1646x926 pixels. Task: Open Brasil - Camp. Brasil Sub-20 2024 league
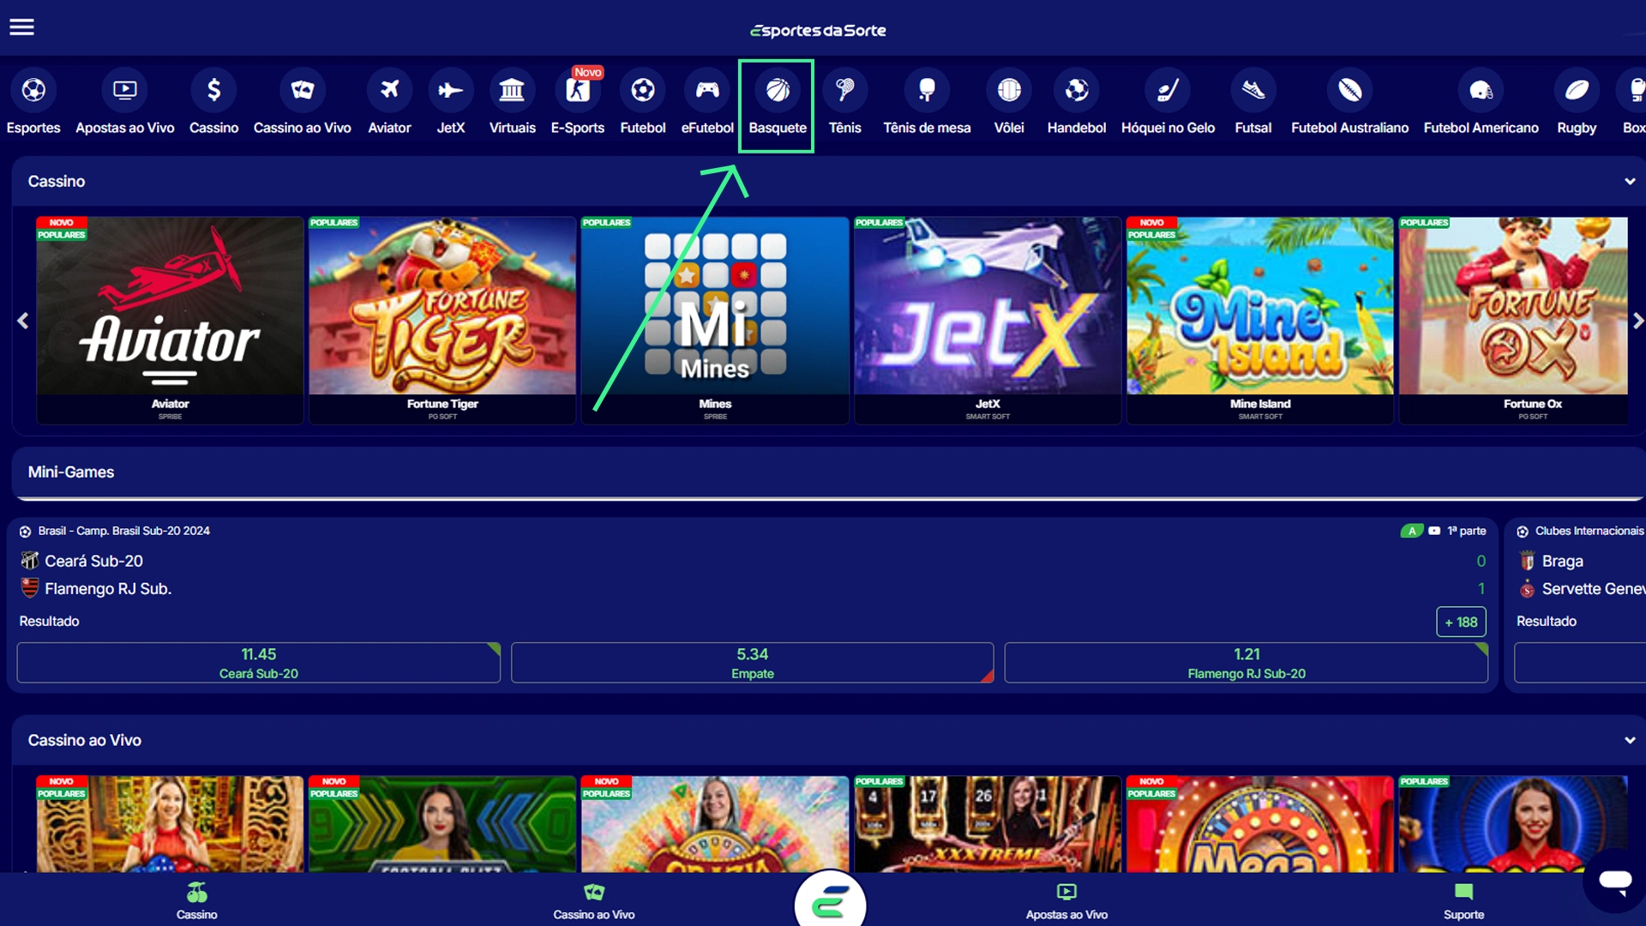coord(123,531)
